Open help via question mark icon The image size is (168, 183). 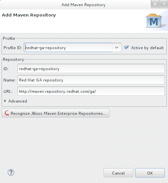coord(11,172)
